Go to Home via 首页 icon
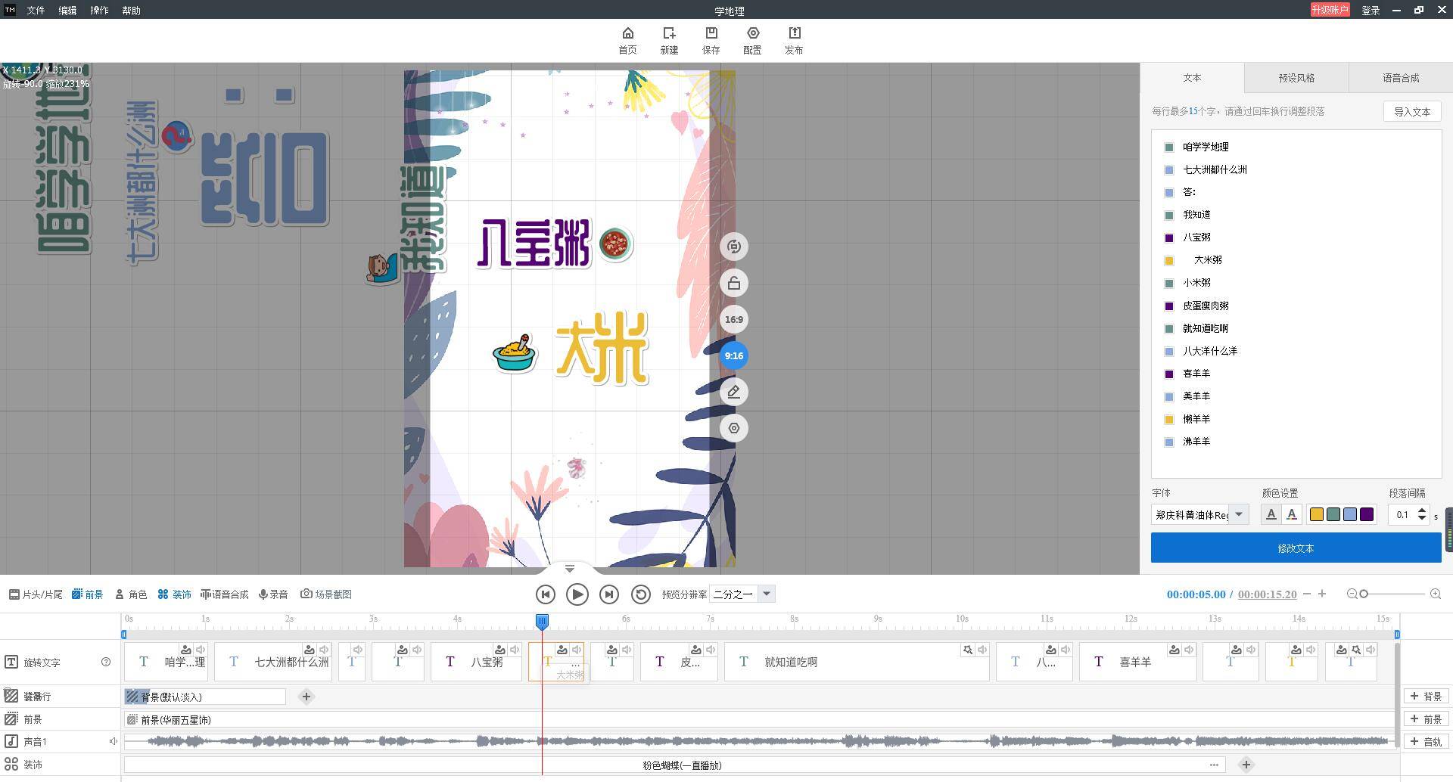Image resolution: width=1453 pixels, height=782 pixels. coord(627,41)
